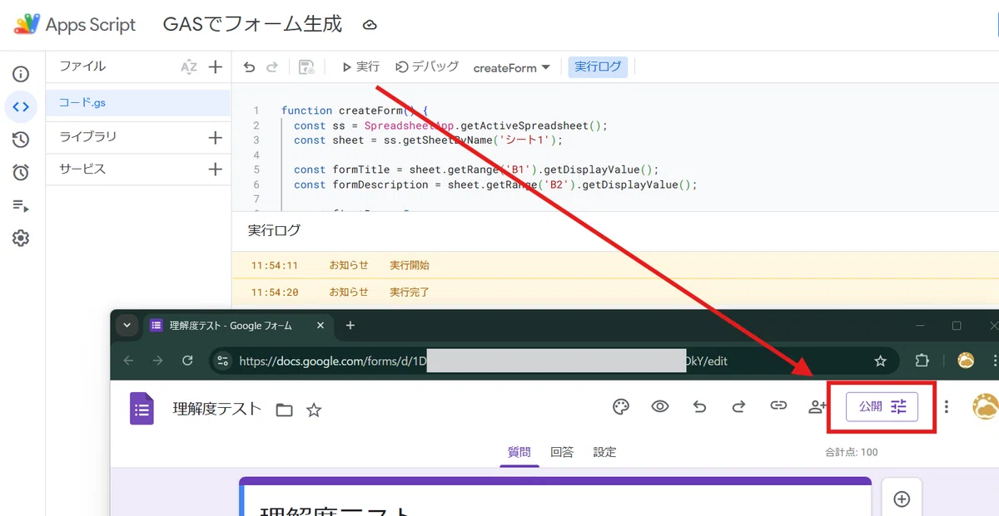999x516 pixels.
Task: Click the Google Forms purple logo
Action: pyautogui.click(x=142, y=409)
